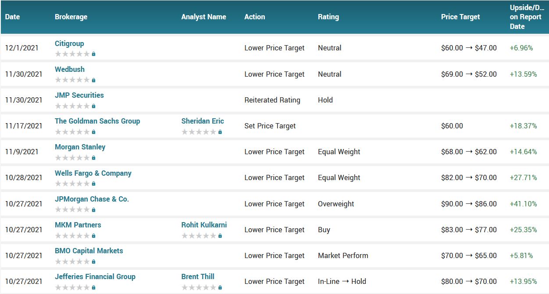The width and height of the screenshot is (549, 294).
Task: Click the lock icon under Morgan Stanley
Action: coord(93,157)
